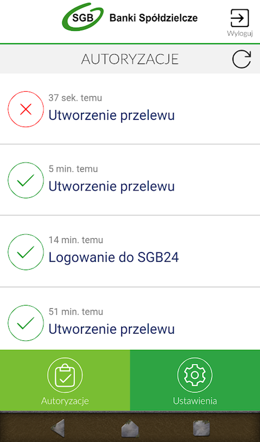The width and height of the screenshot is (260, 442).
Task: Switch to the Autoryzacje tab label
Action: click(65, 401)
